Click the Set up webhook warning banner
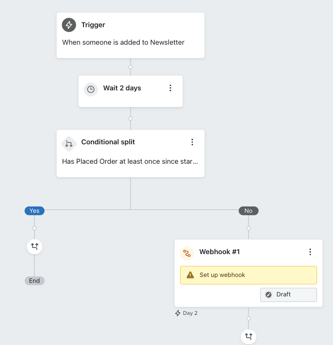Screen dimensions: 333x345 point(249,275)
